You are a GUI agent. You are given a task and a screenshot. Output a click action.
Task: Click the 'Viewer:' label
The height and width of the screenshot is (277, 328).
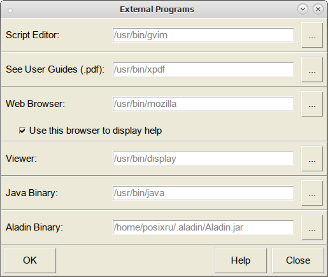(21, 159)
